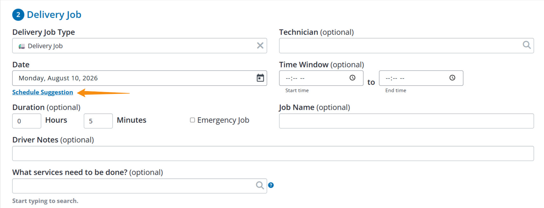The width and height of the screenshot is (544, 208).
Task: Open the blue help question mark
Action: 271,185
